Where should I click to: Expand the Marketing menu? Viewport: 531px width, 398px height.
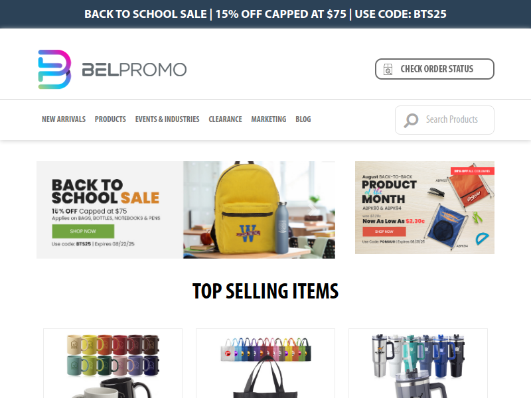pyautogui.click(x=269, y=119)
